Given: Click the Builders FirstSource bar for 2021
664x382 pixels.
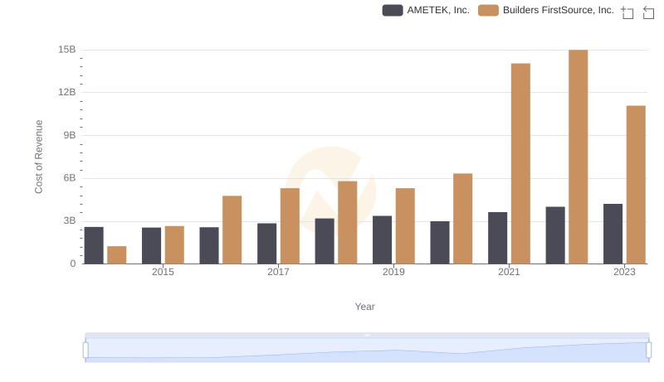Looking at the screenshot, I should (520, 163).
